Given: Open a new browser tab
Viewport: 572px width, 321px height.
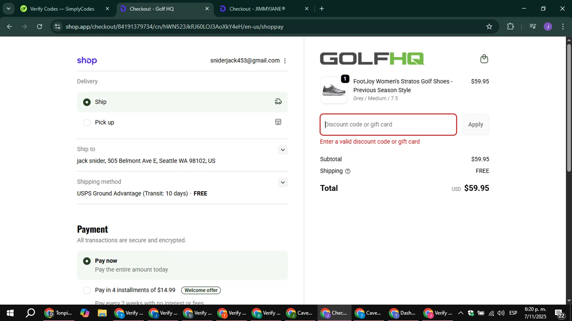Looking at the screenshot, I should [322, 9].
